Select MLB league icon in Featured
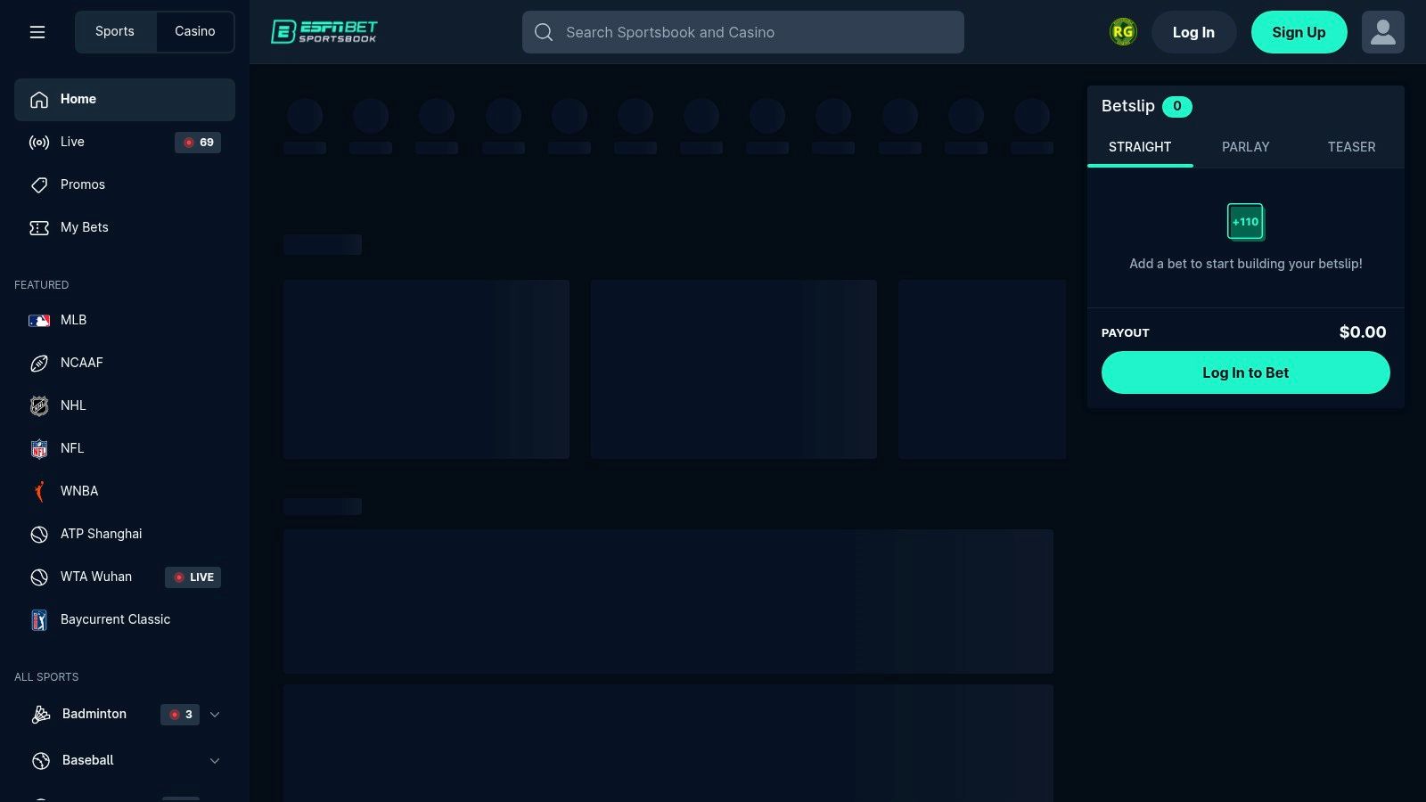Viewport: 1426px width, 802px height. tap(39, 321)
